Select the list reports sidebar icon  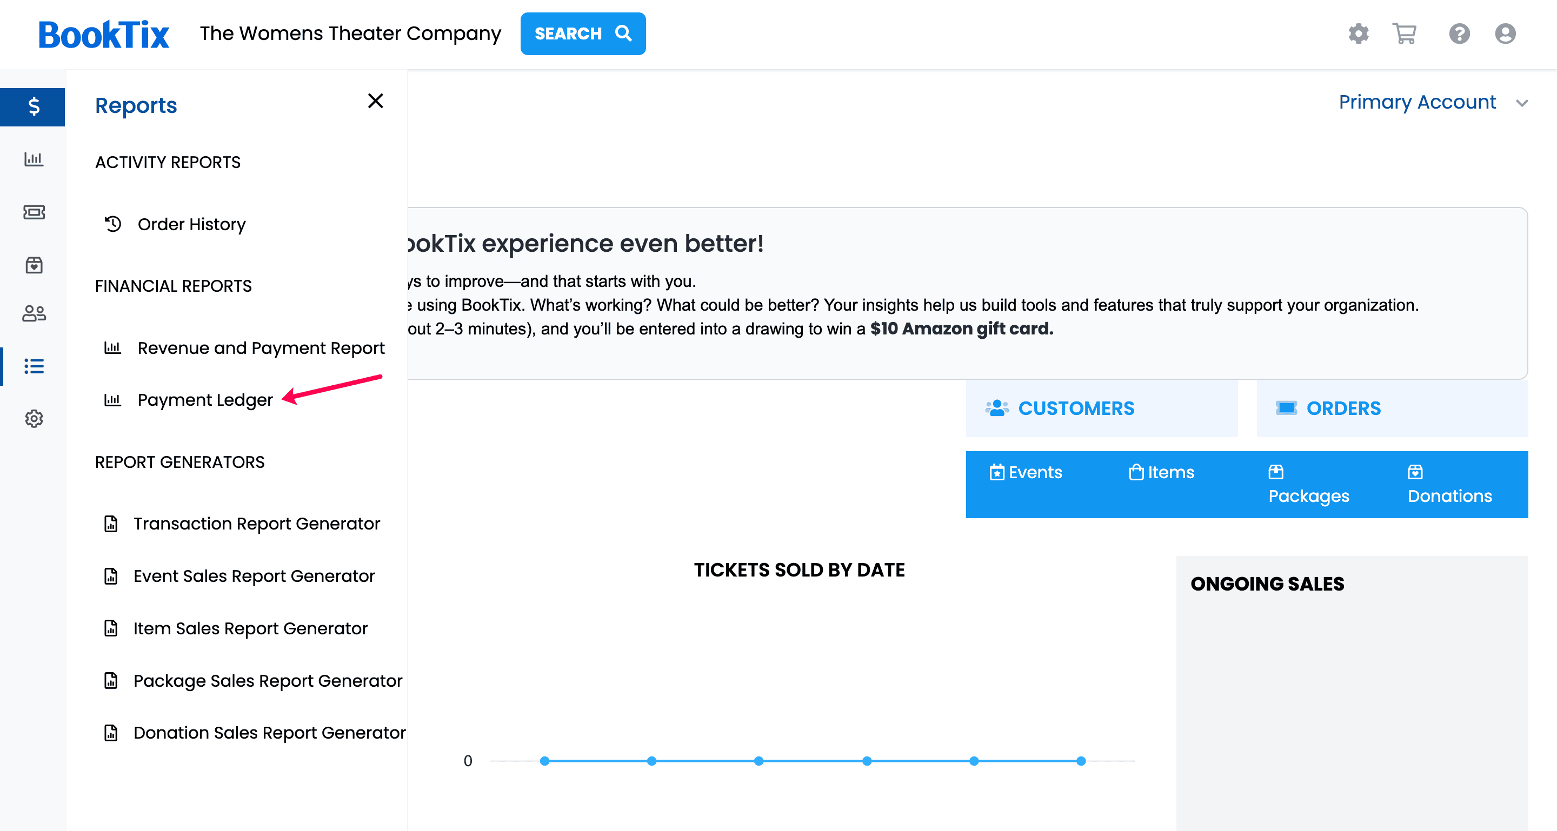33,366
